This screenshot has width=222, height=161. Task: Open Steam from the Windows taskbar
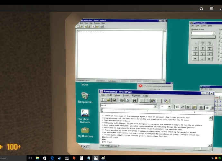tap(59, 158)
